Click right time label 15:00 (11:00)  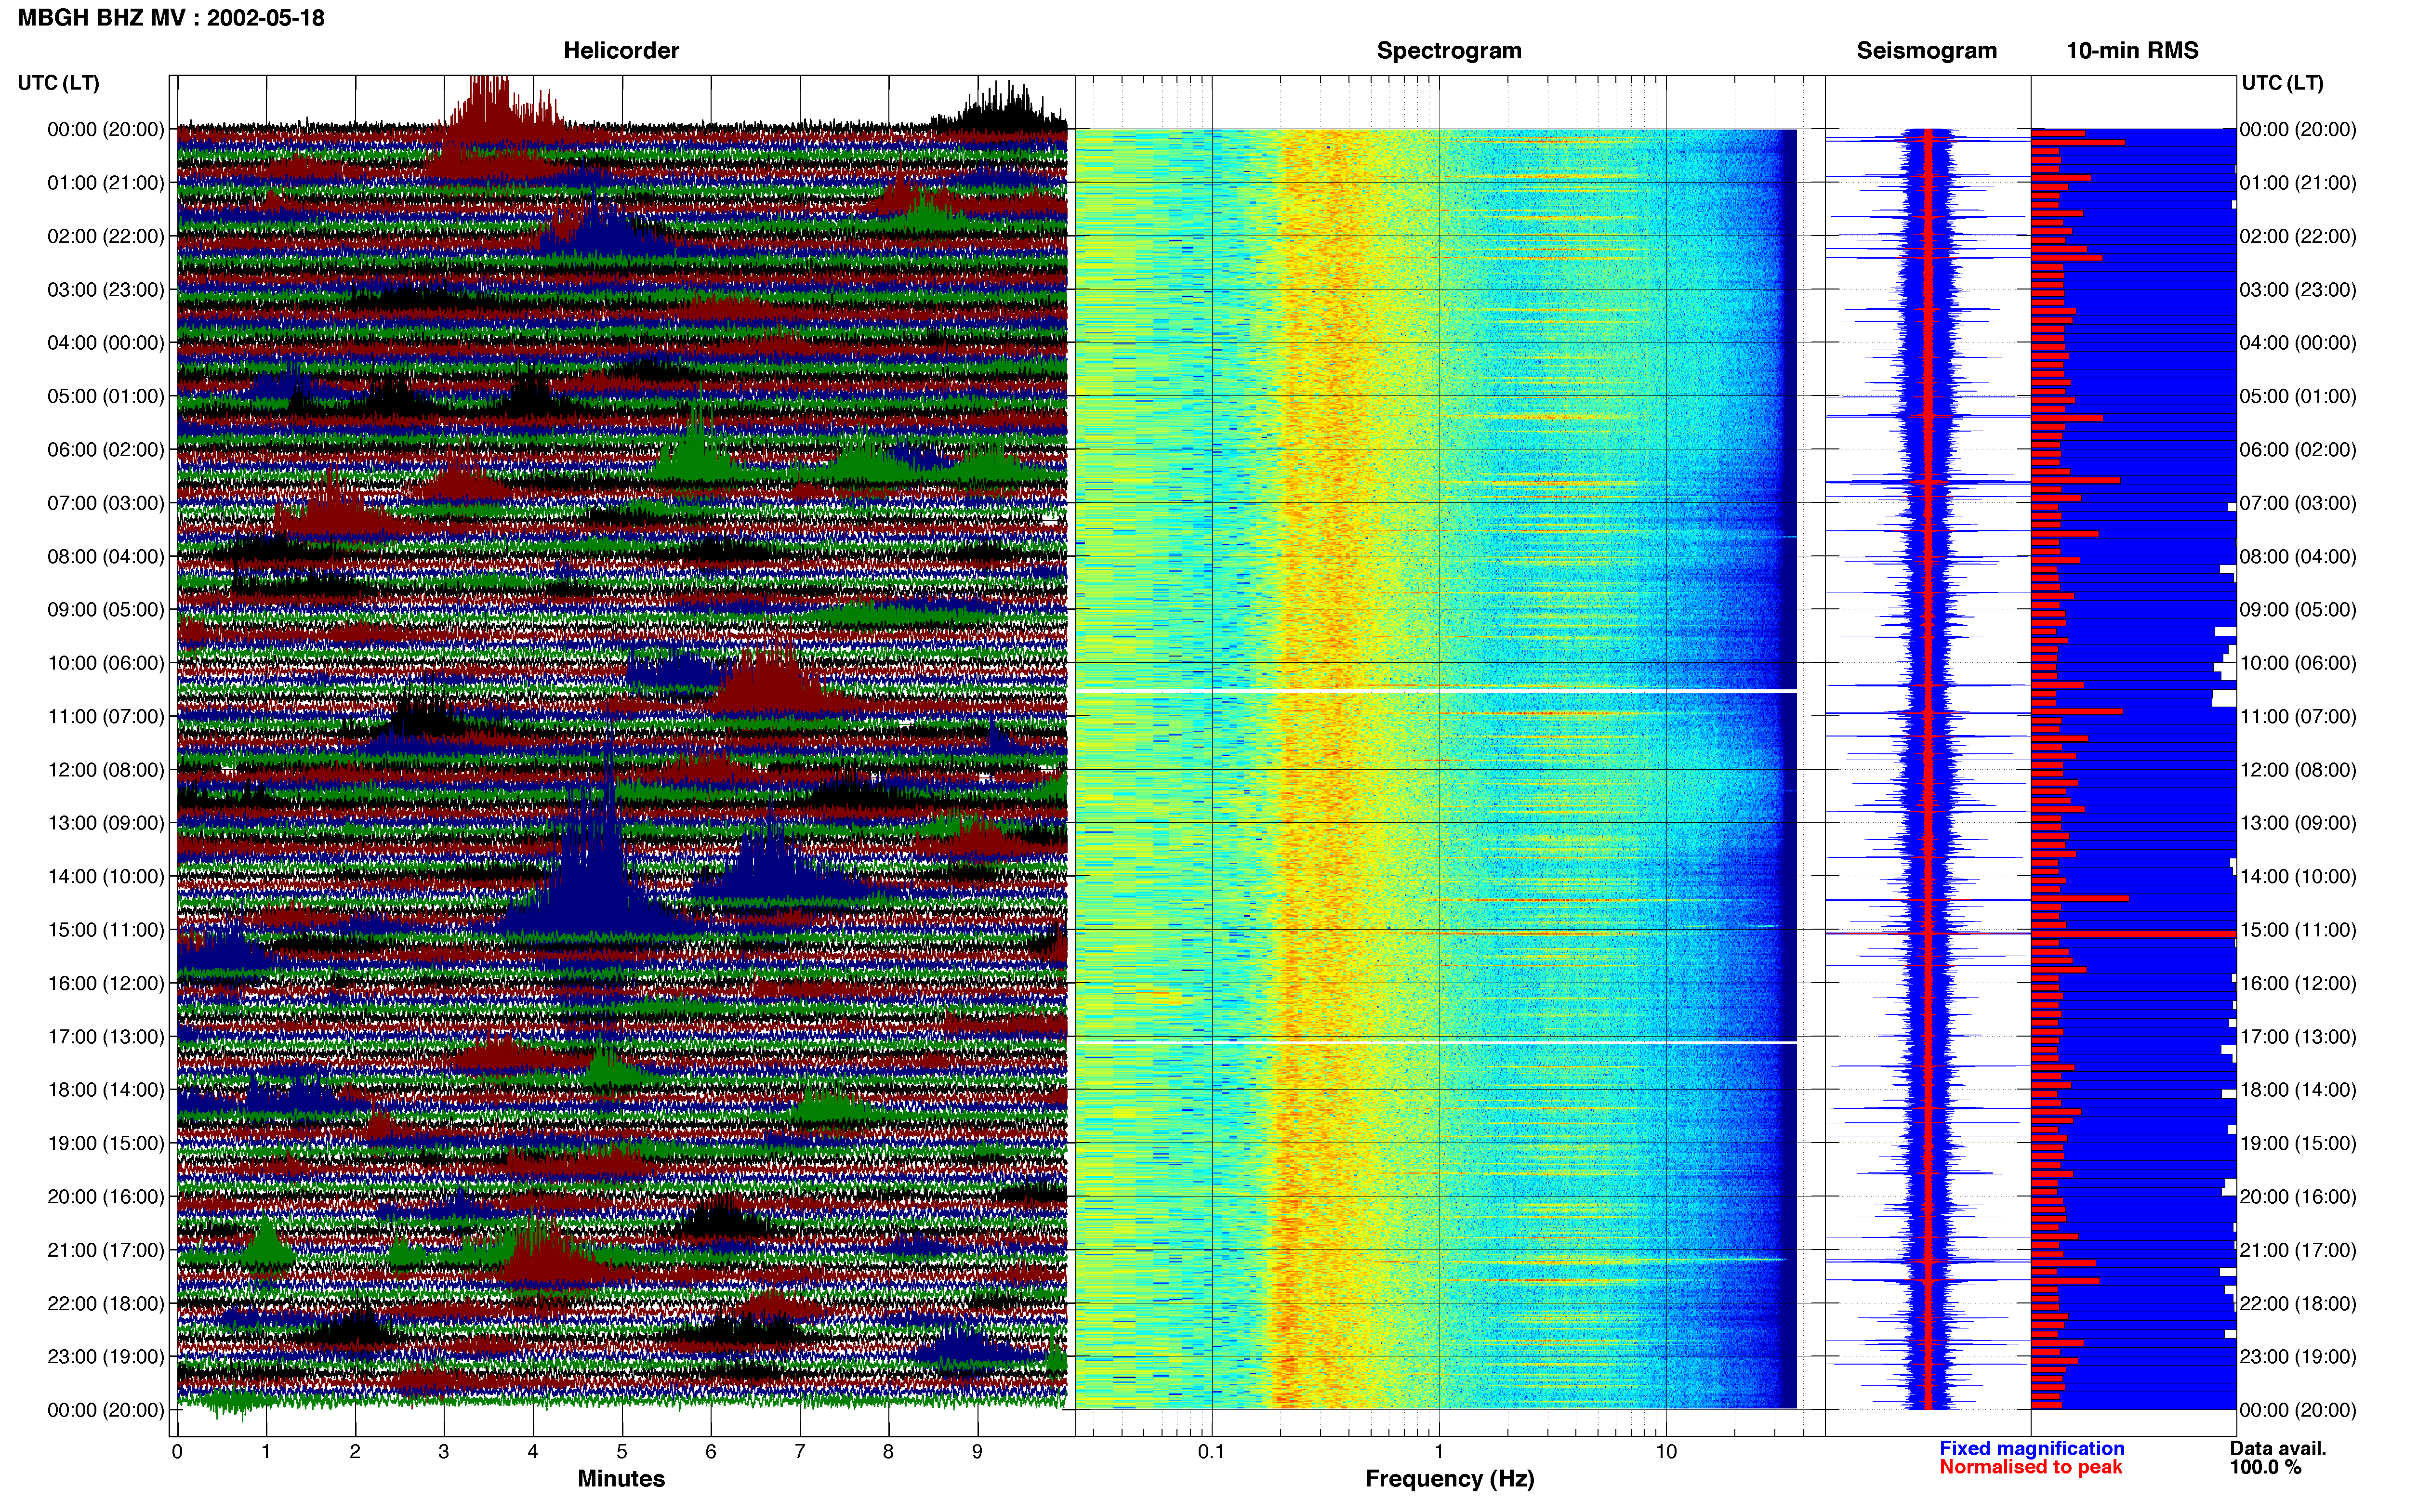(x=2298, y=930)
